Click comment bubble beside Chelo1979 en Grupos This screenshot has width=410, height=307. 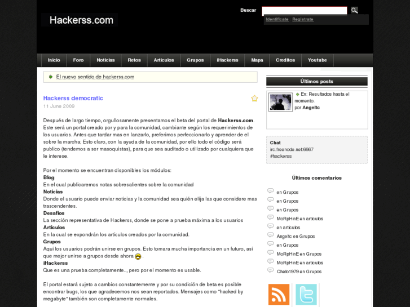point(270,270)
